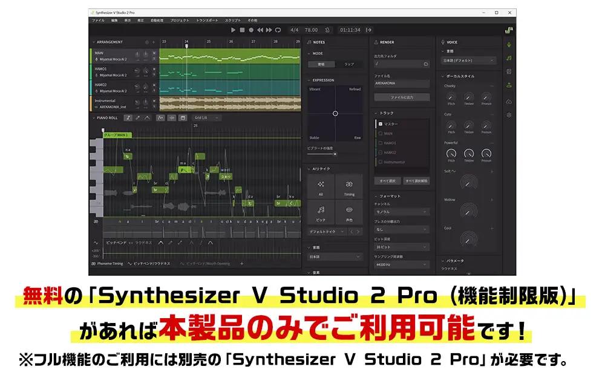The width and height of the screenshot is (605, 375).
Task: Mute the MAIN track
Action: coord(154,53)
